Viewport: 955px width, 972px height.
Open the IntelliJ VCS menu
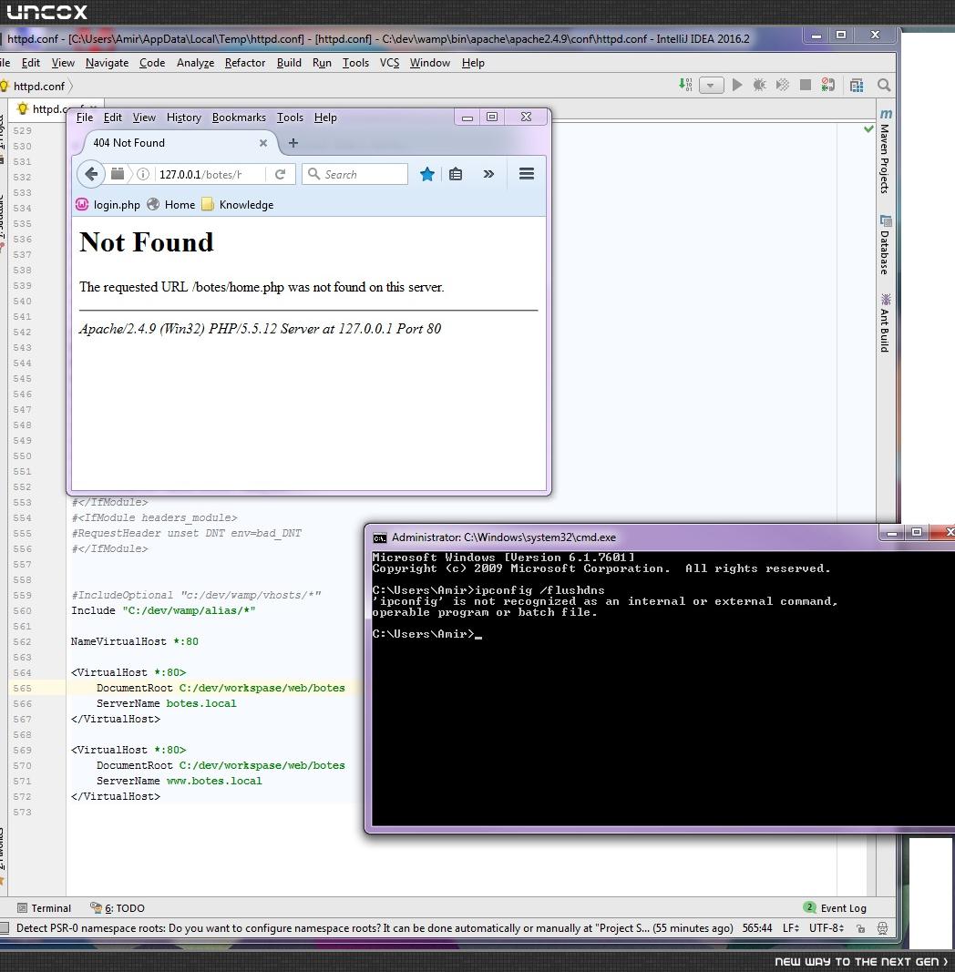click(389, 63)
